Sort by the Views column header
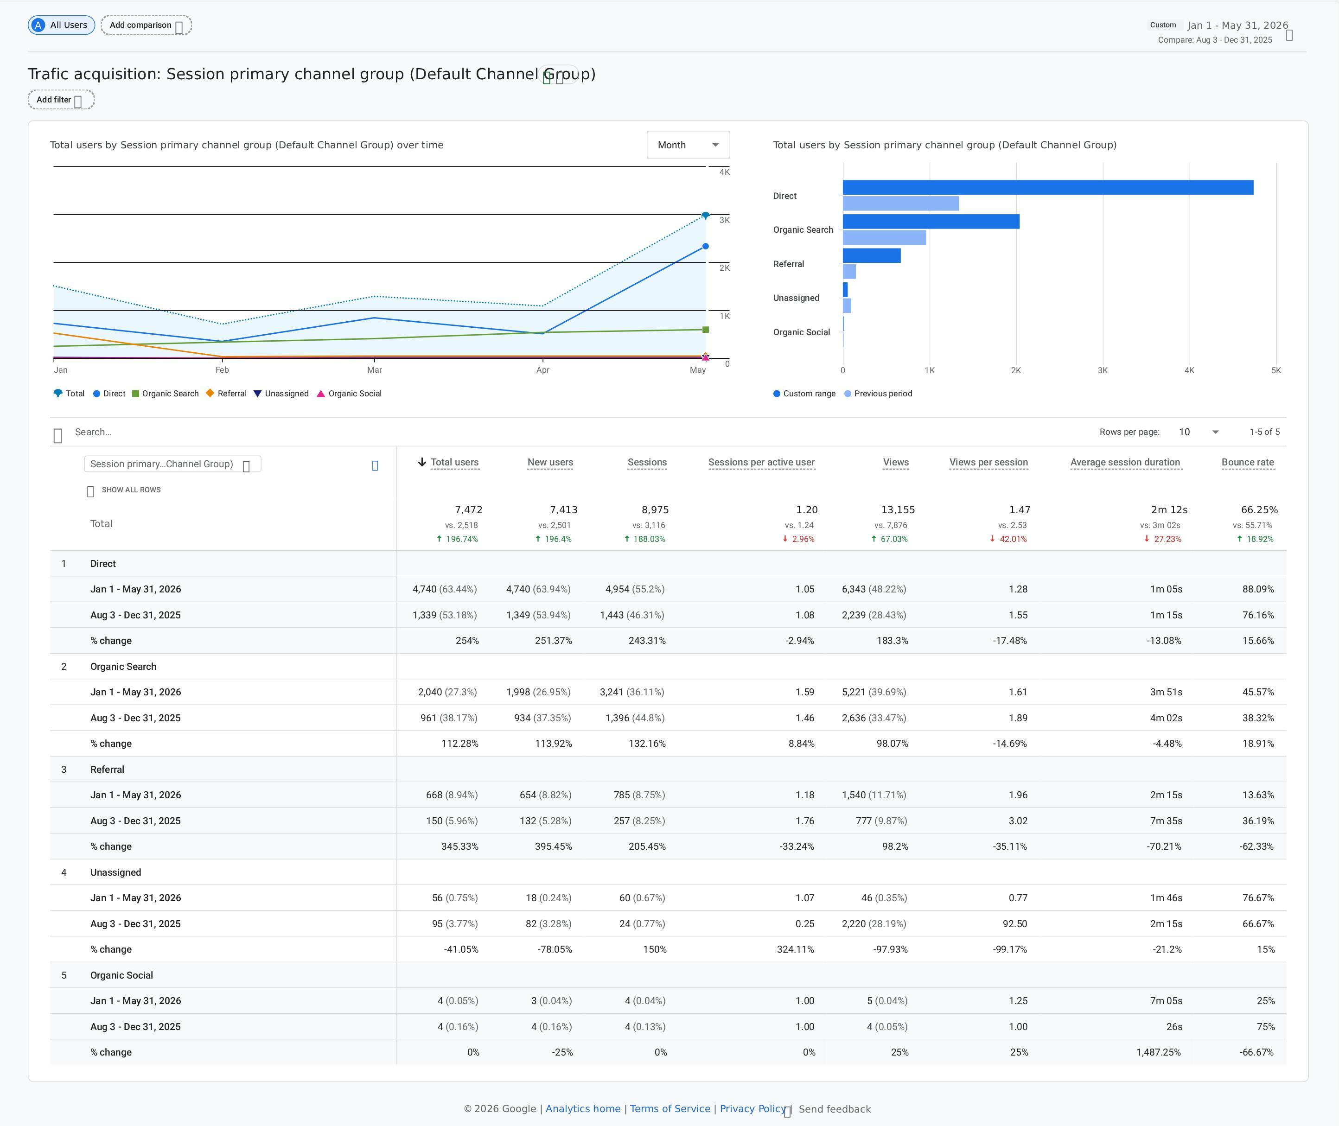 [x=895, y=462]
